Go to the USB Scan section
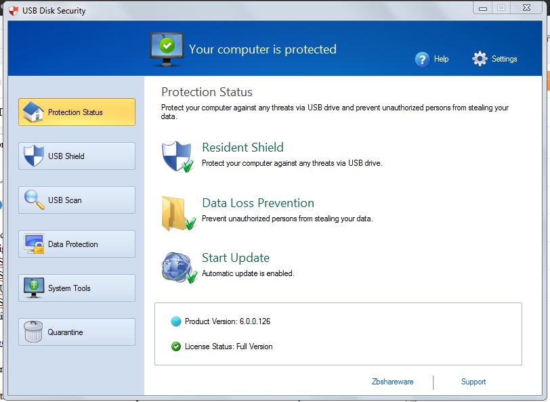 [x=77, y=200]
